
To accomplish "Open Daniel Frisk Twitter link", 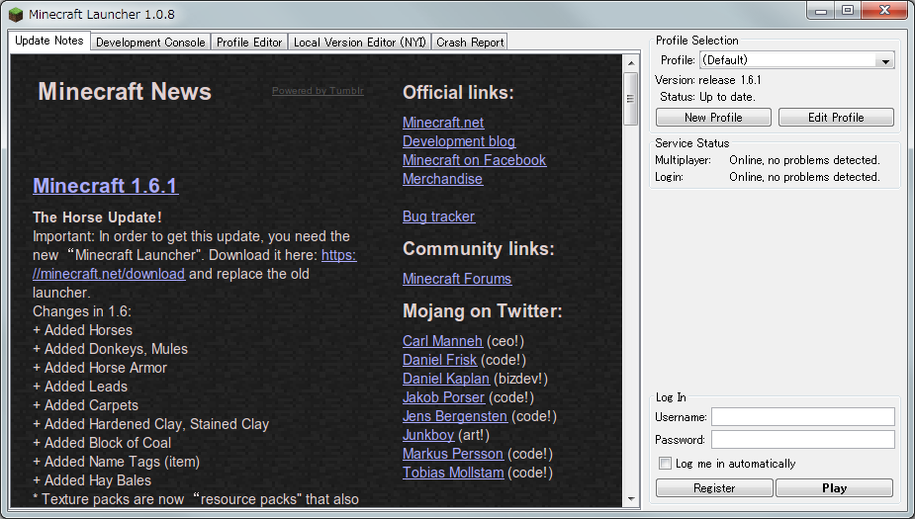I will click(439, 360).
